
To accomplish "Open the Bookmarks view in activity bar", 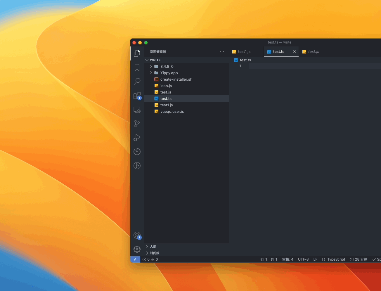I will pos(137,67).
